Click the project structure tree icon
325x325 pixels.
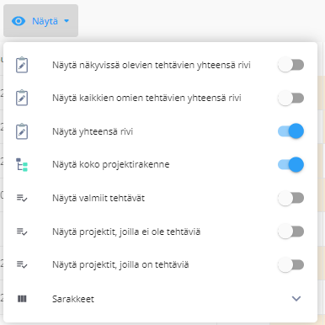coord(22,165)
